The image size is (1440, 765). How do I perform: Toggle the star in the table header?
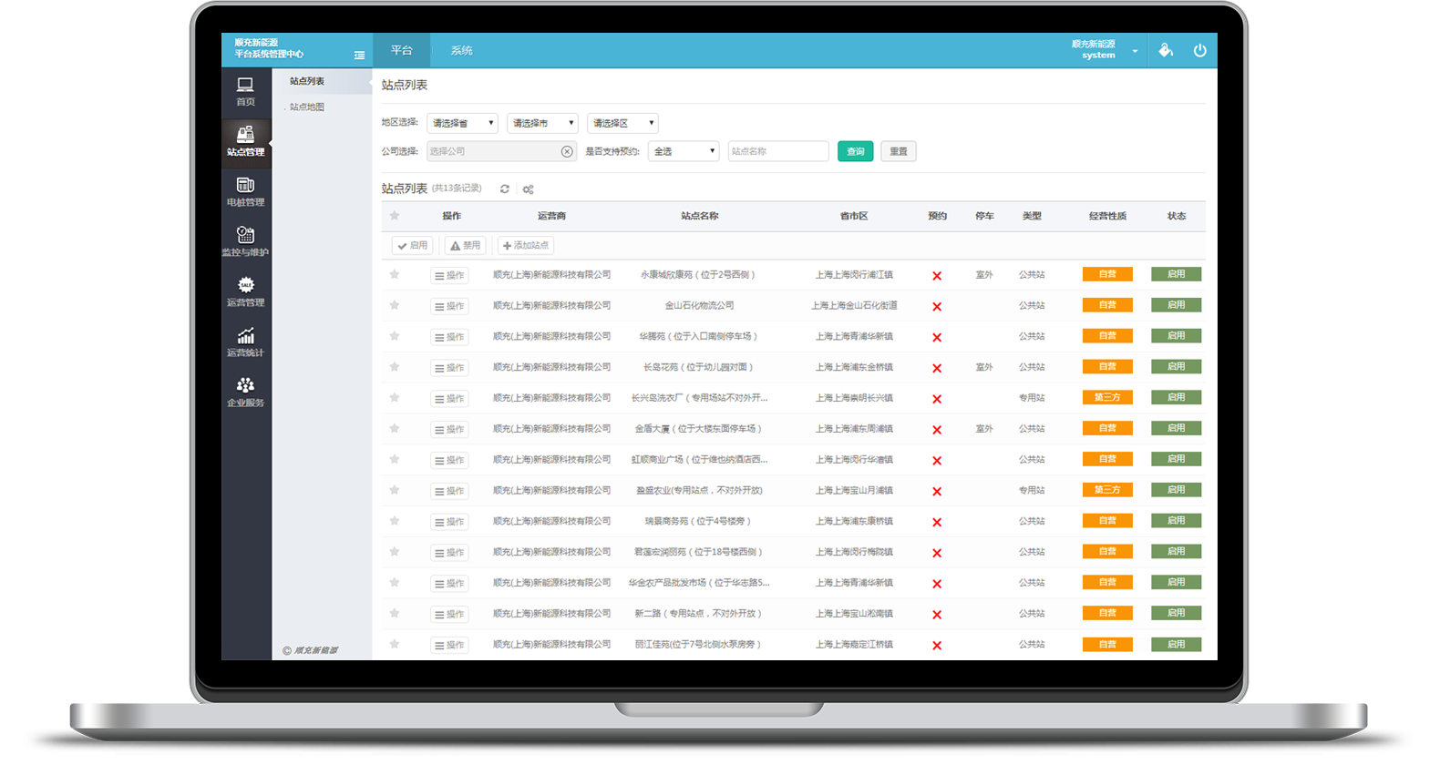click(395, 216)
